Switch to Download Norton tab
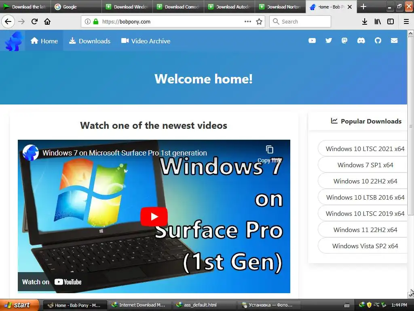The height and width of the screenshot is (311, 414). click(x=281, y=6)
